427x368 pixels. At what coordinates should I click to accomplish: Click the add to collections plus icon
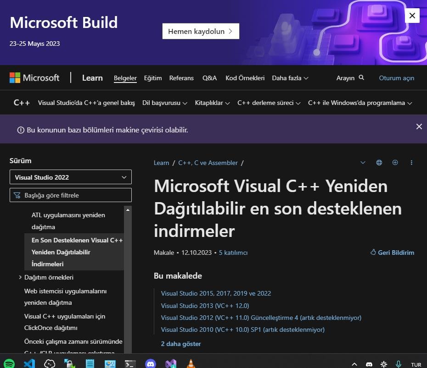[395, 163]
